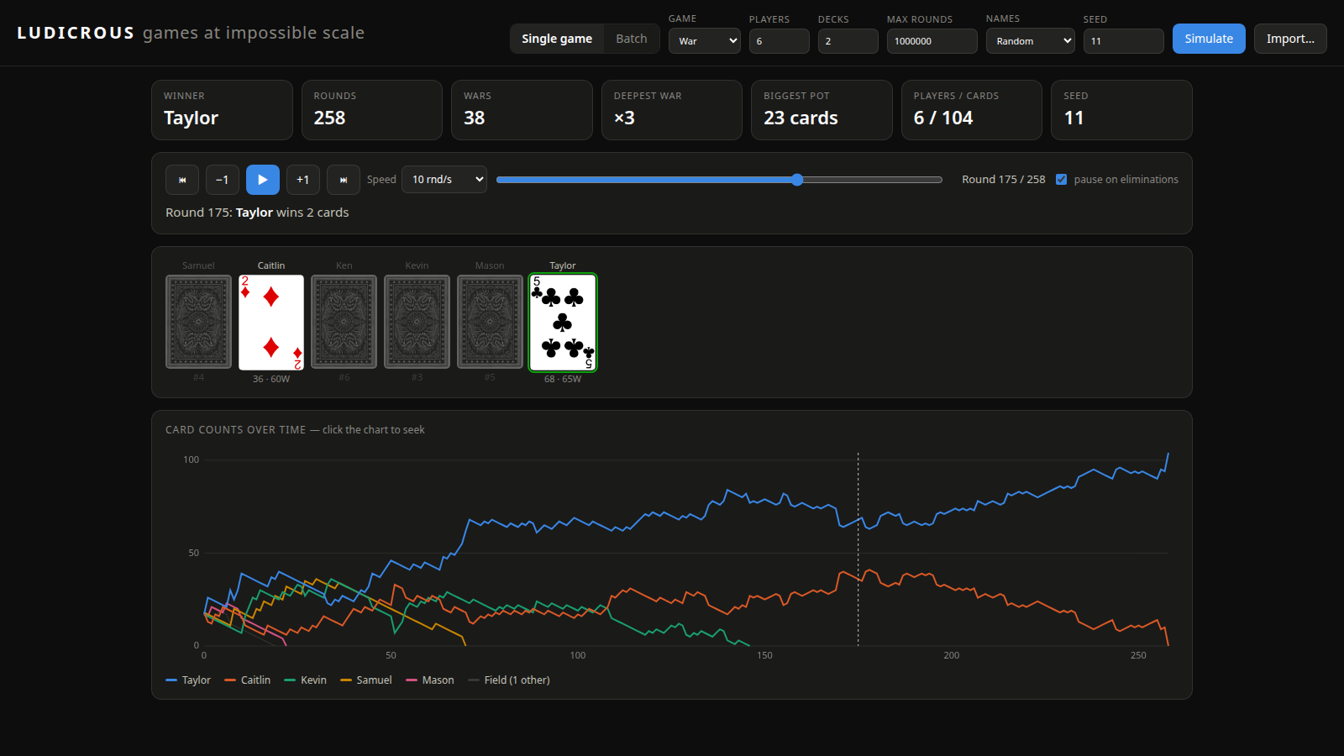Click the Wars 38 stat card
This screenshot has height=756, width=1344.
point(522,110)
